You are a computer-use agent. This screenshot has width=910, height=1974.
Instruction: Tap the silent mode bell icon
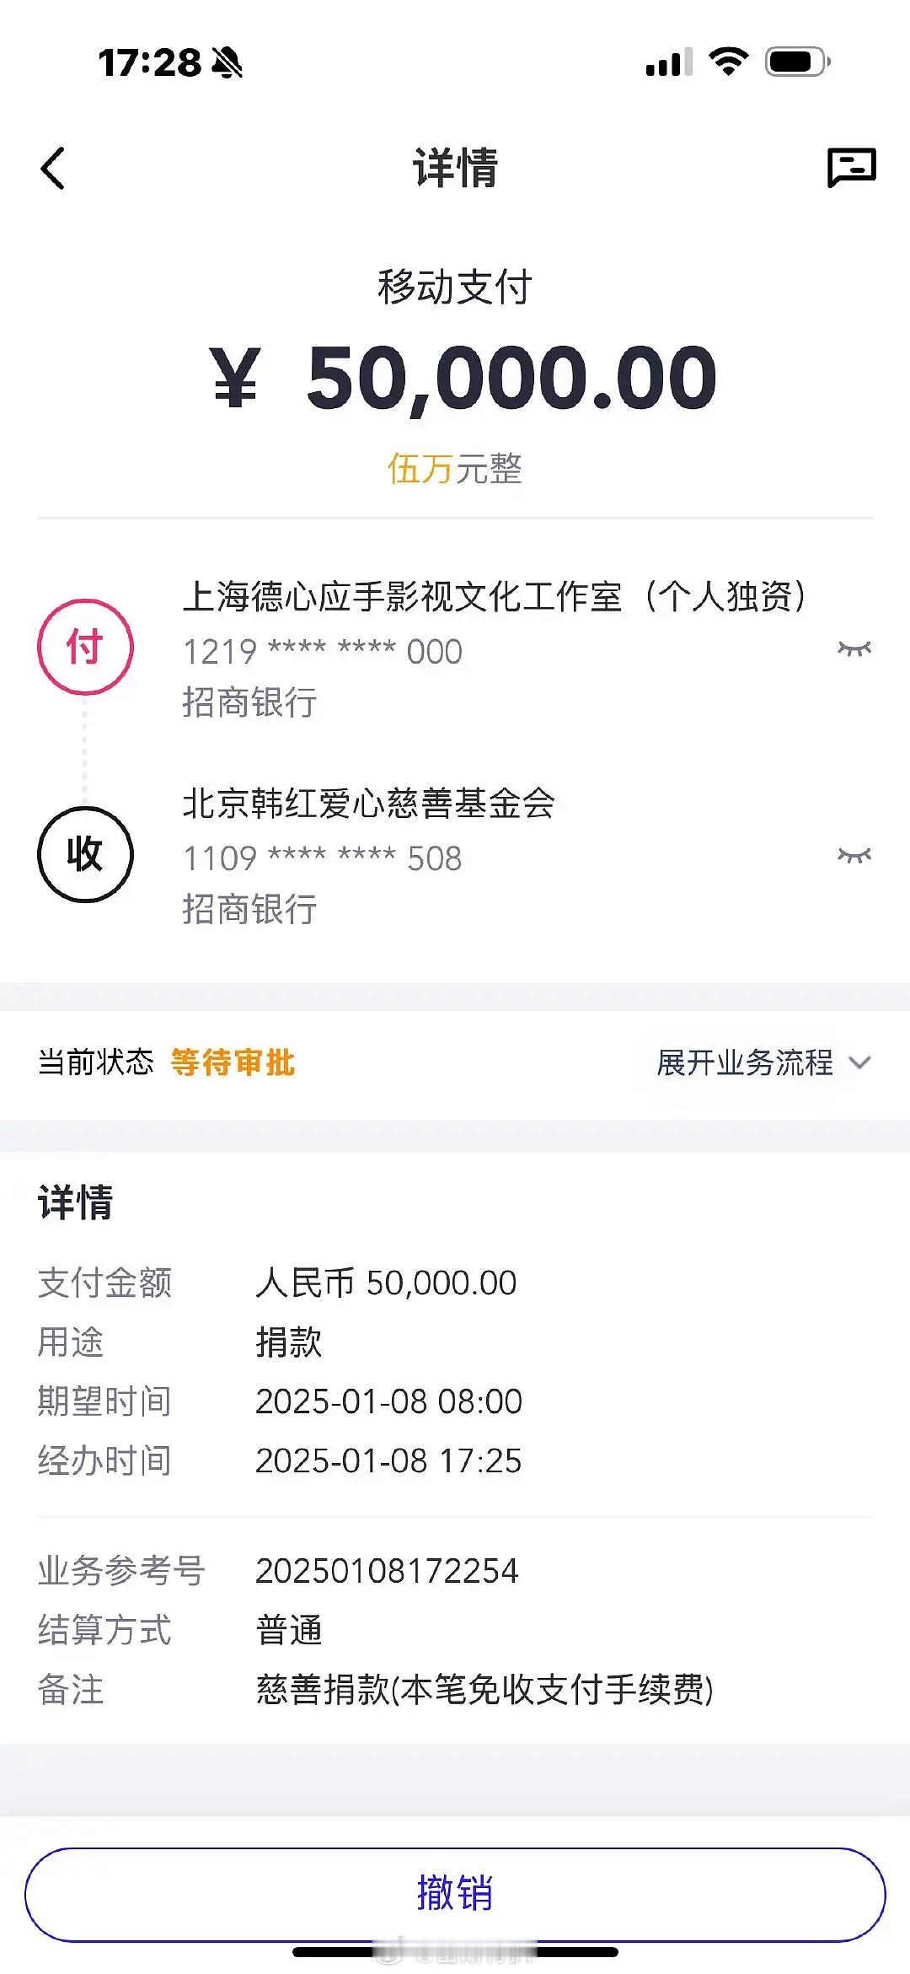pos(227,62)
